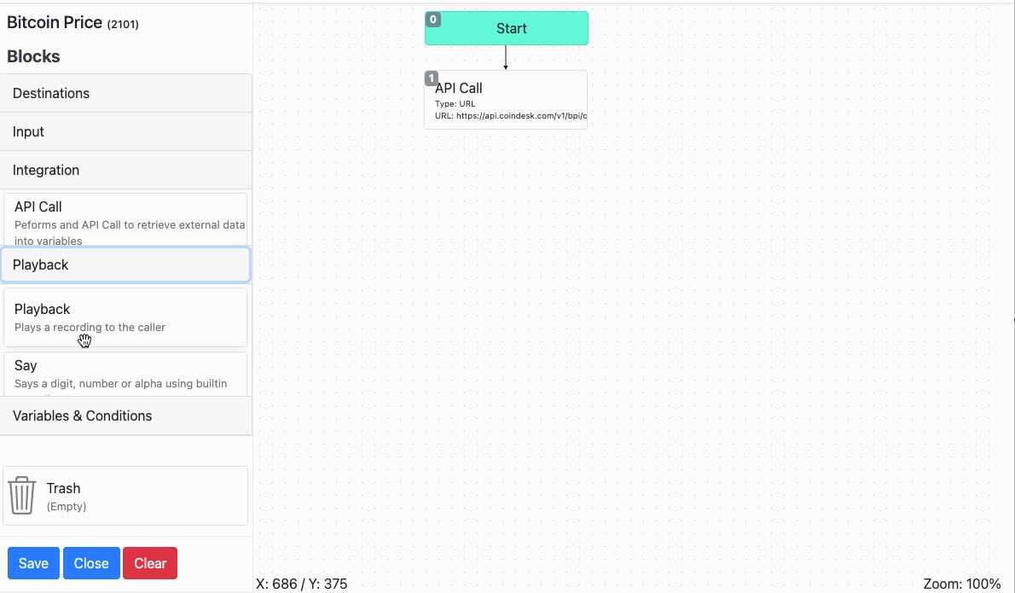Expand the Input block category
The image size is (1015, 593).
[126, 131]
